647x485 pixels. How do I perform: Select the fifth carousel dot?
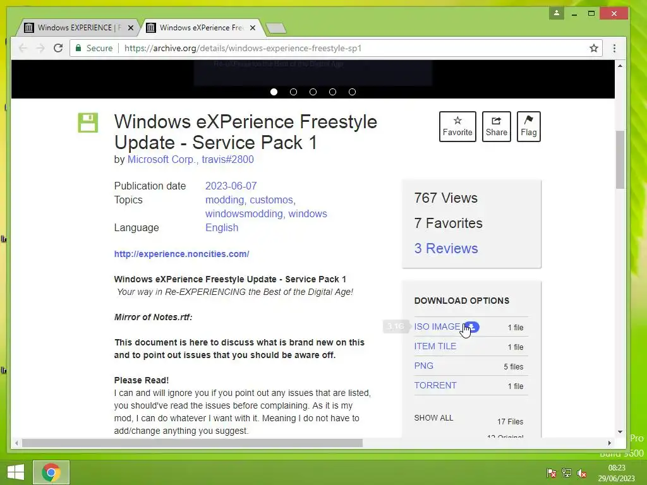coord(352,92)
